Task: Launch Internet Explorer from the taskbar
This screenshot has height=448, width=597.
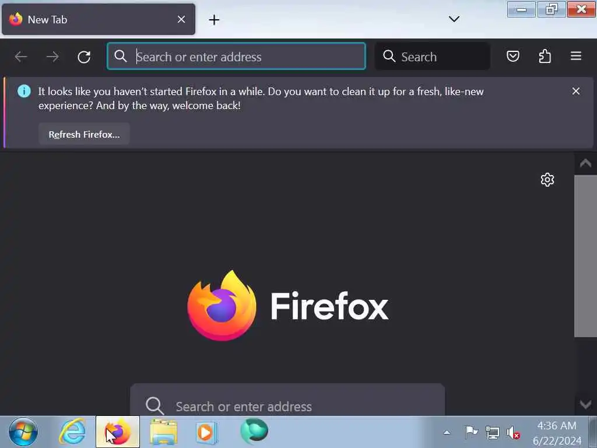Action: click(x=72, y=432)
